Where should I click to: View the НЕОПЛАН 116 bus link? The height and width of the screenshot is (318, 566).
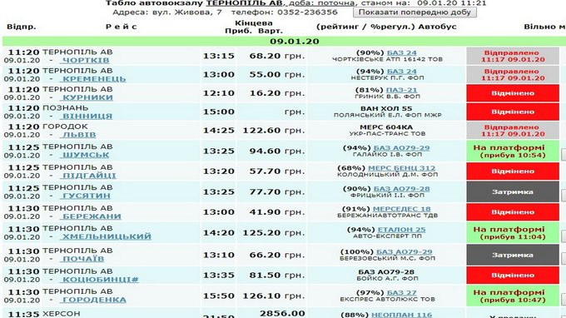pos(401,315)
